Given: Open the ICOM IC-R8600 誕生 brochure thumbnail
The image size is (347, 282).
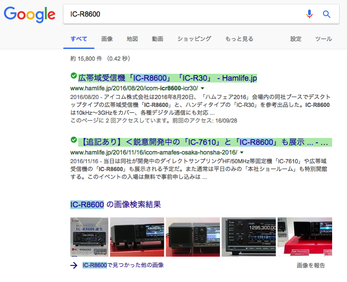Looking at the screenshot, I should (90, 237).
